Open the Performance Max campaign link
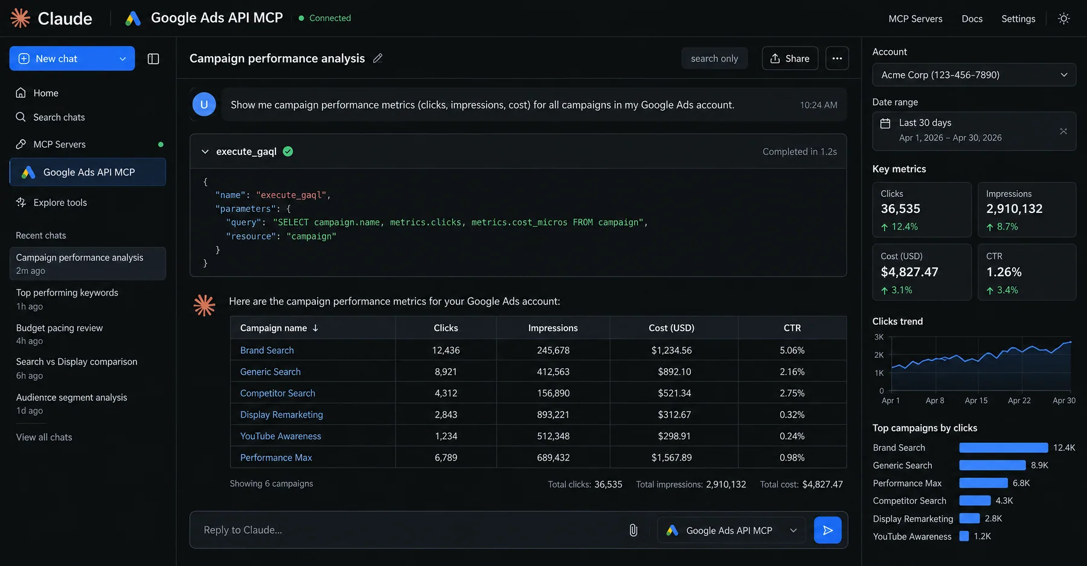The width and height of the screenshot is (1087, 566). [276, 458]
